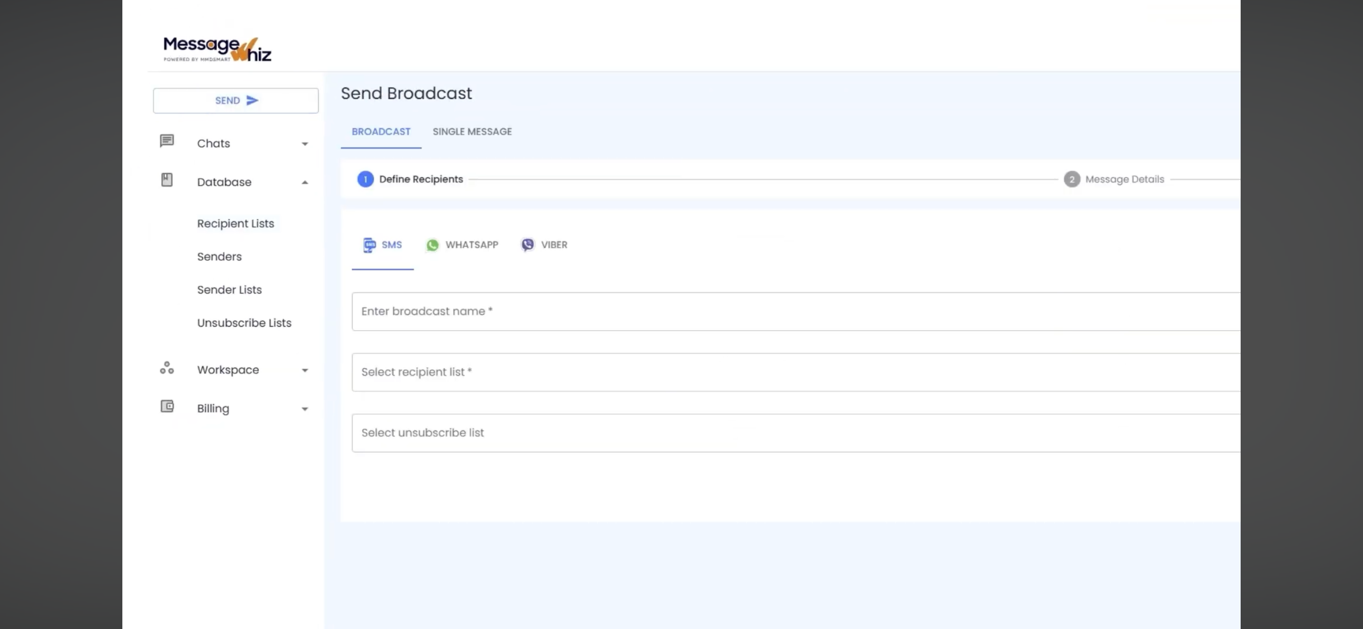Click the Workspace nodes icon

click(167, 368)
